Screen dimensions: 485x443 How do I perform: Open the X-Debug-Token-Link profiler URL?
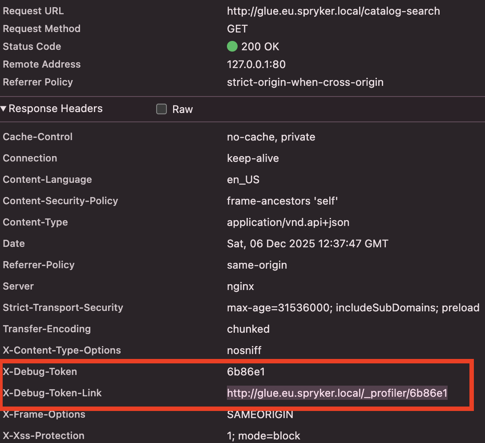pos(337,393)
